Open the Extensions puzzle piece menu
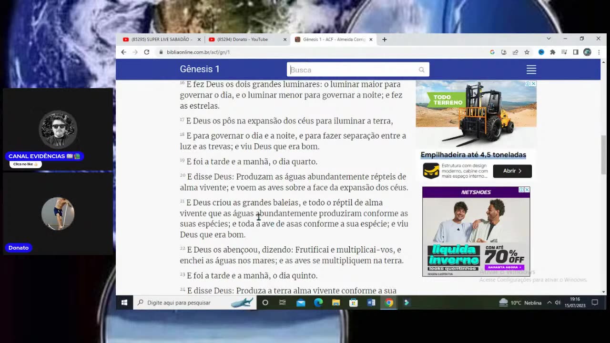 click(x=553, y=52)
